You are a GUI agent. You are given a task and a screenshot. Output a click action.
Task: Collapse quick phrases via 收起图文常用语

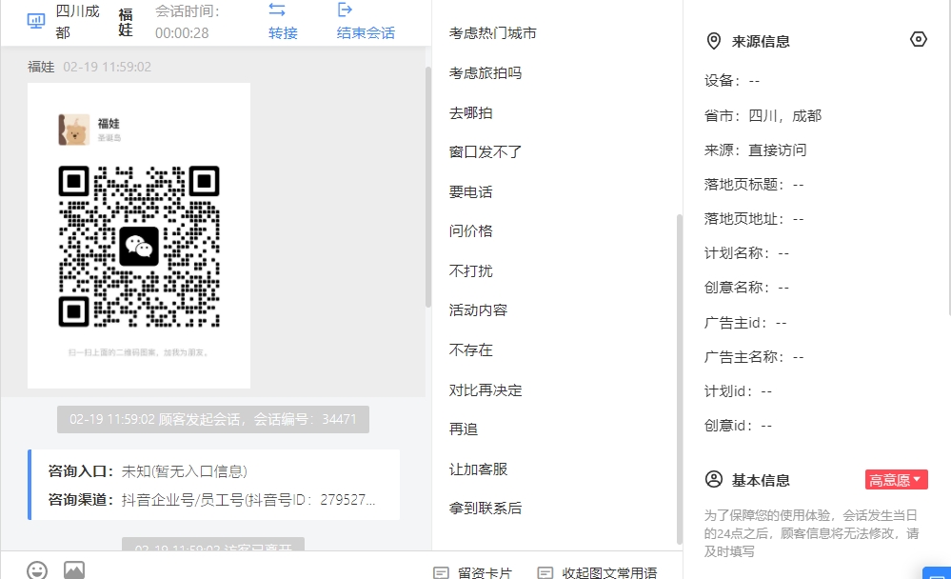598,572
